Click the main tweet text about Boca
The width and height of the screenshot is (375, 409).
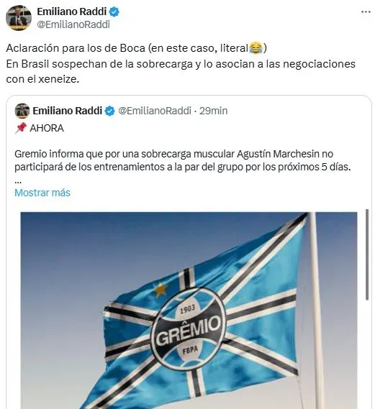point(181,64)
